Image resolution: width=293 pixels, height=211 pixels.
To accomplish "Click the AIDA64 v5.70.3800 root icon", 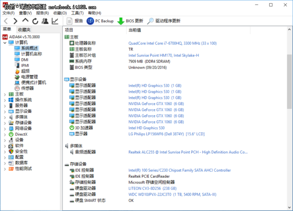I will 5,37.
